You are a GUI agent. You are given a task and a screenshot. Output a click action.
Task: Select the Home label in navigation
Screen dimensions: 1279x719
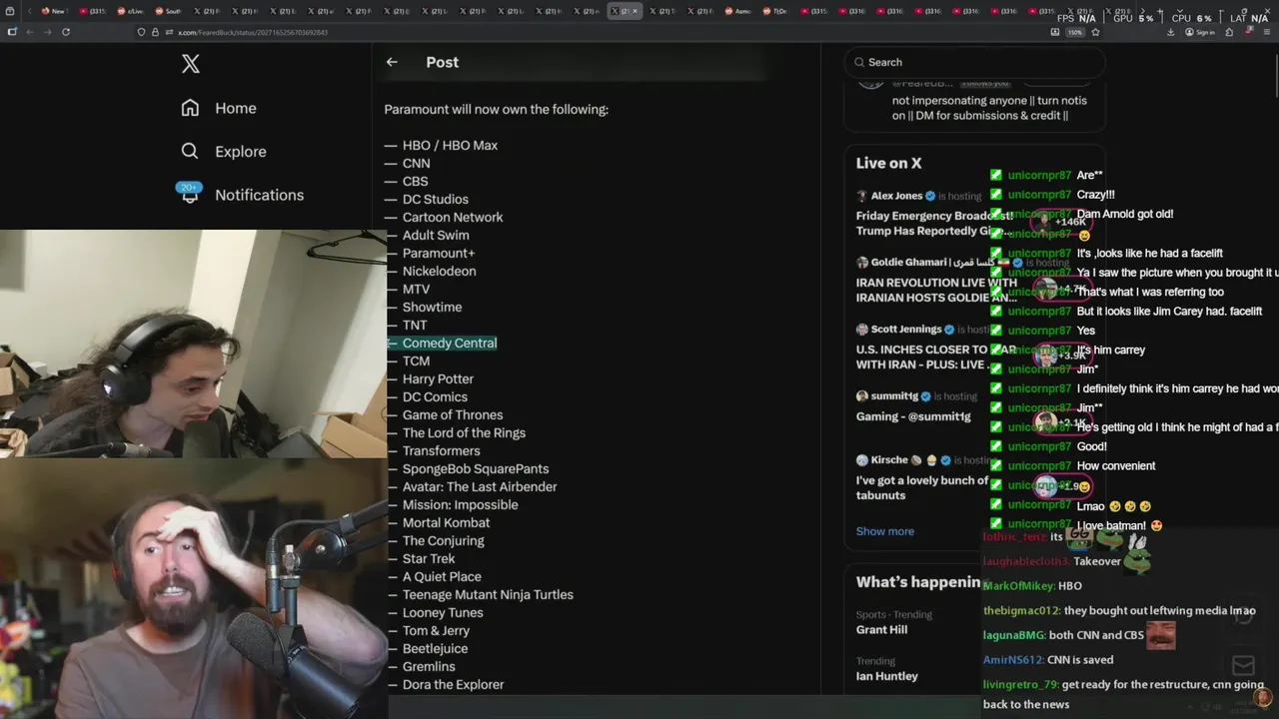[x=236, y=108]
